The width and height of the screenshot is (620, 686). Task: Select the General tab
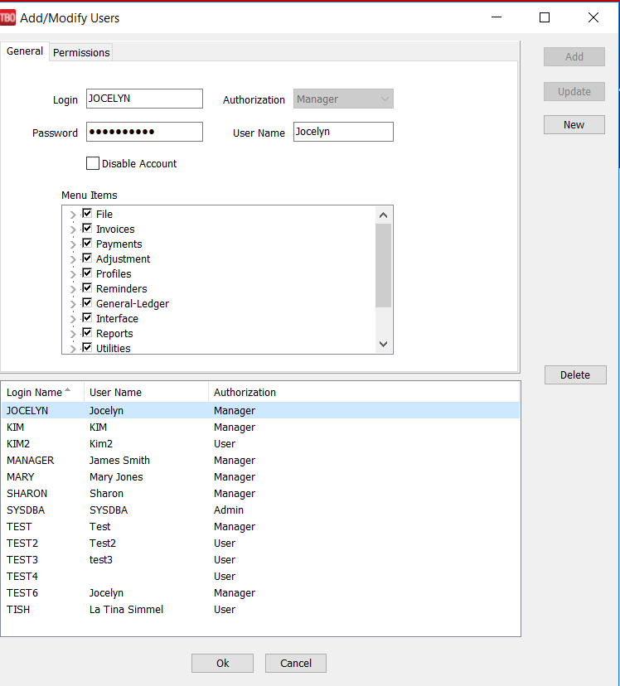pos(25,51)
